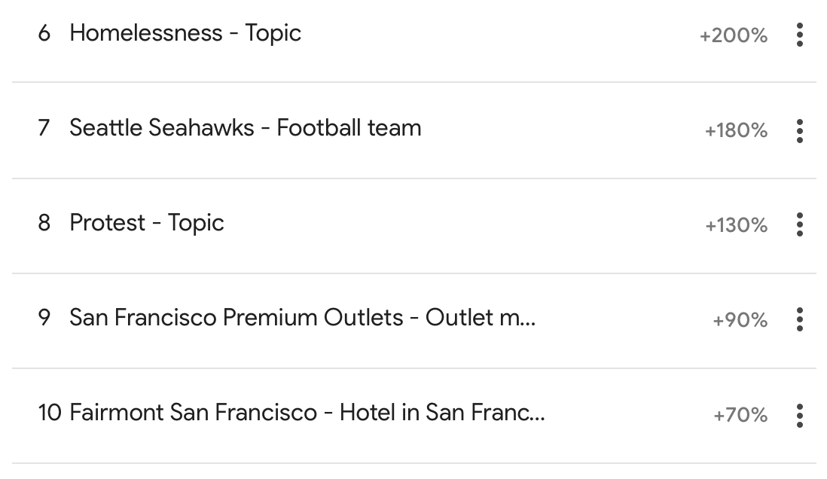Open Fairmont San Francisco hotel result
This screenshot has width=827, height=479.
click(x=307, y=413)
